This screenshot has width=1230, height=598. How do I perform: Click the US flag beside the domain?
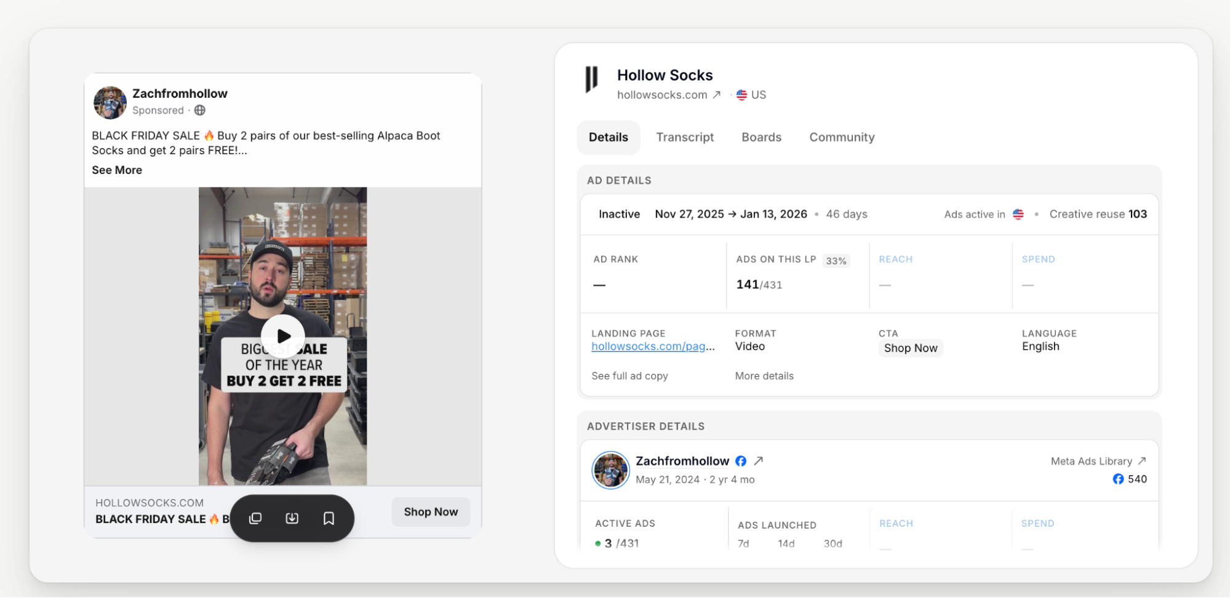(742, 95)
